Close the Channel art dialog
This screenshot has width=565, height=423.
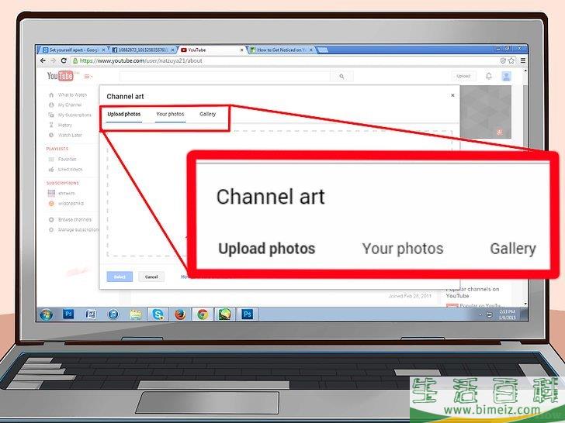pos(452,95)
